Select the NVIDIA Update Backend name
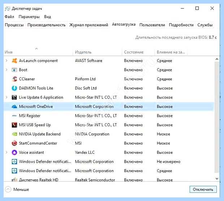Viewport: 224px width, 201px height. point(40,134)
